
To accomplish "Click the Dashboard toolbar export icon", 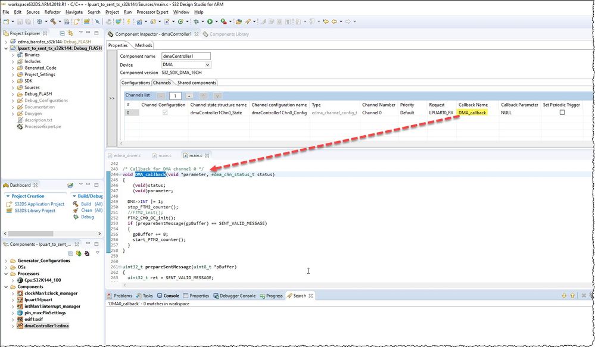I will [70, 185].
